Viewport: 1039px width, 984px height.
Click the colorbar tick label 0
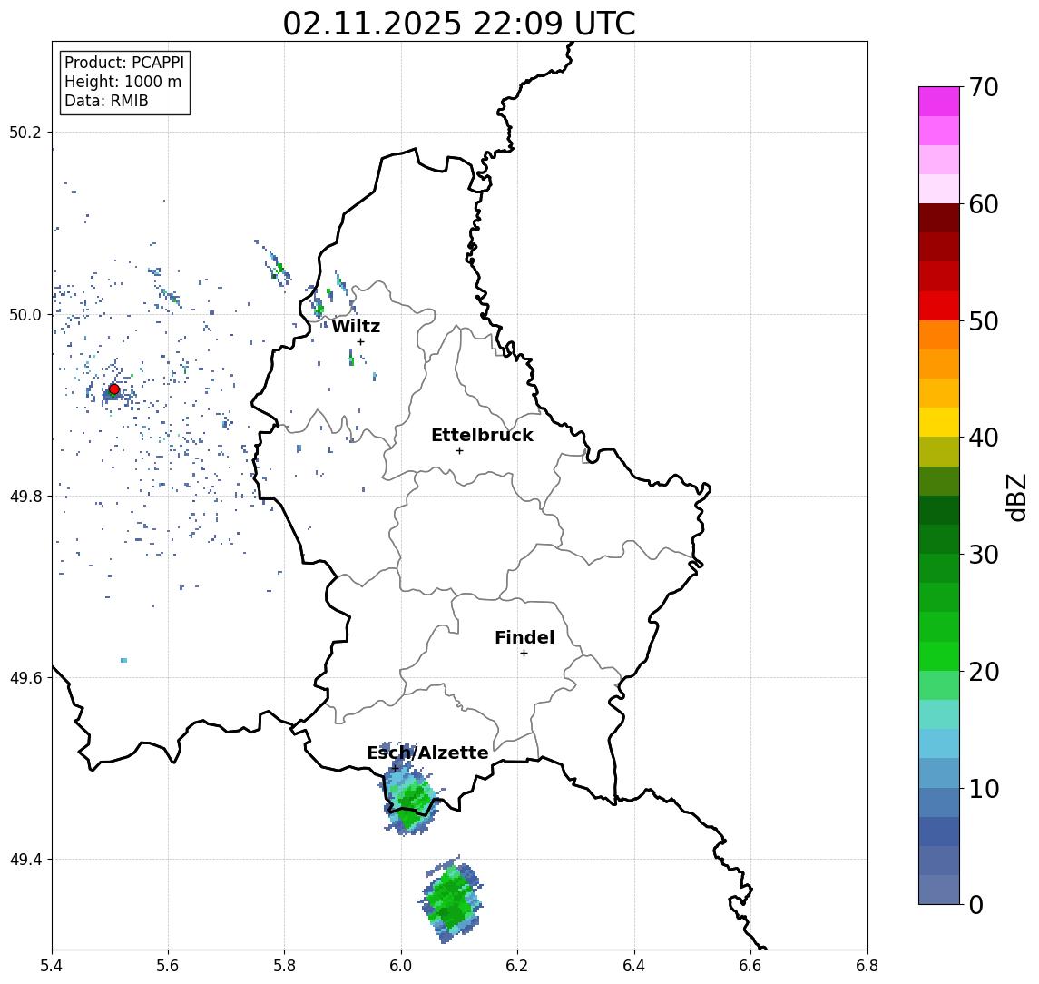[x=976, y=904]
